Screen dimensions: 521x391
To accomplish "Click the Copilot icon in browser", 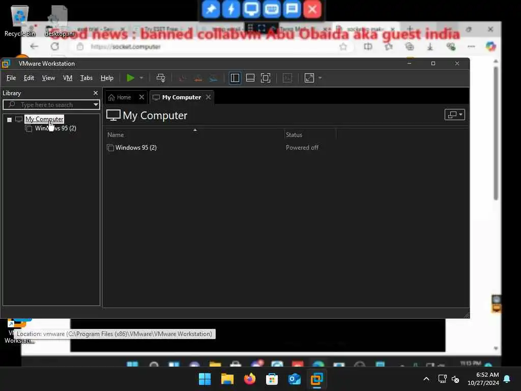I will (x=490, y=46).
